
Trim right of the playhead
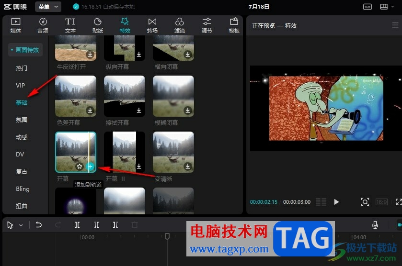115,225
